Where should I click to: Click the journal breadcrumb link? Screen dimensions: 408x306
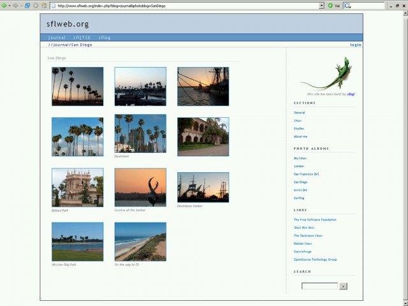(x=61, y=45)
